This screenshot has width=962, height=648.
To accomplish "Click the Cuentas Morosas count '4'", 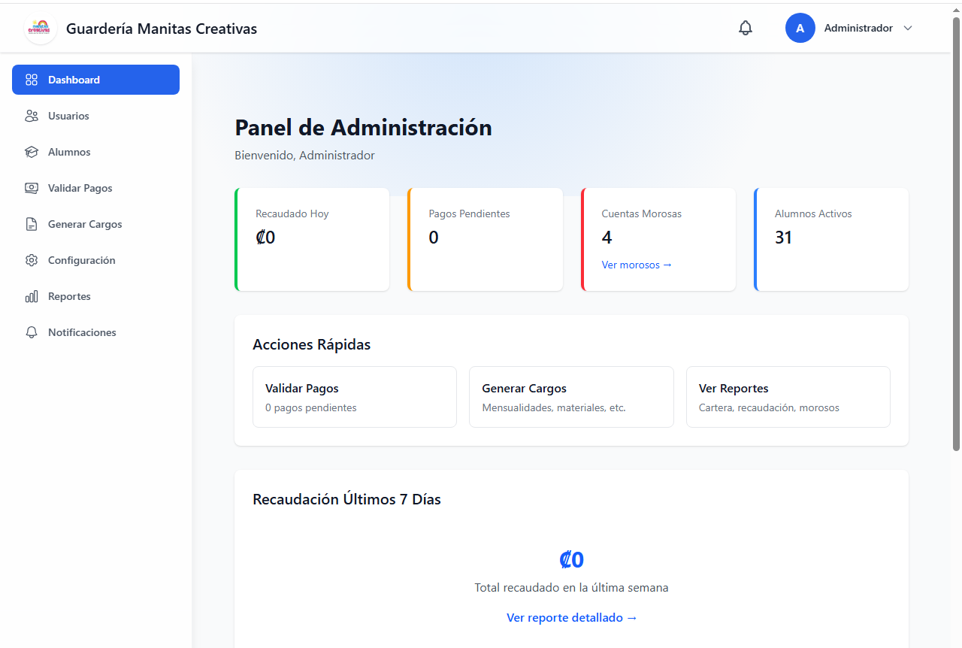I will point(607,238).
